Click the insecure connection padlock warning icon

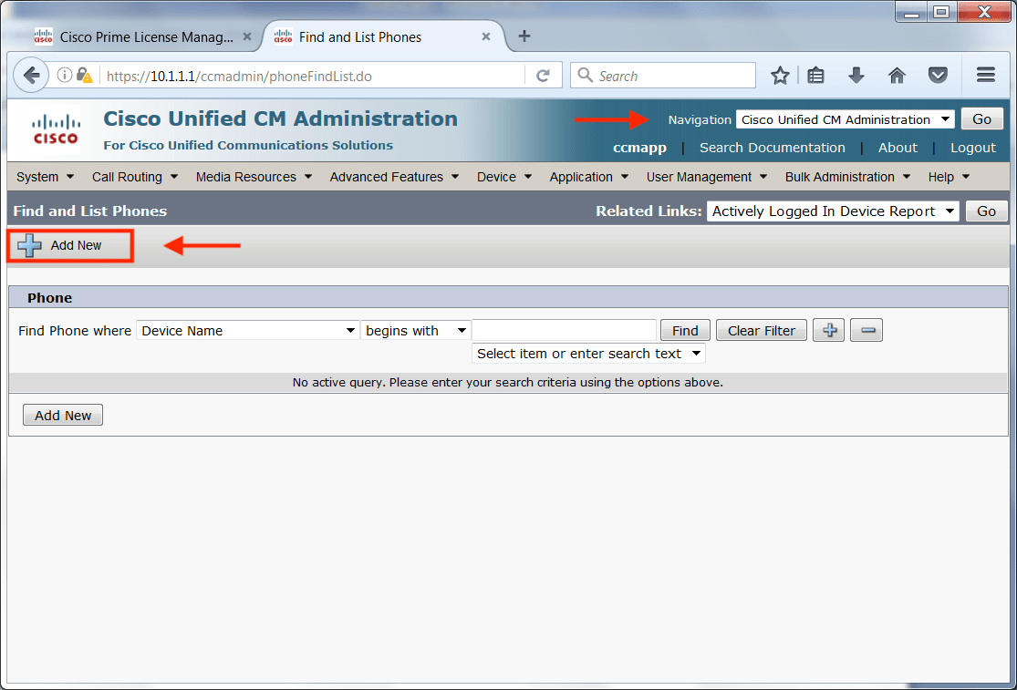coord(84,75)
